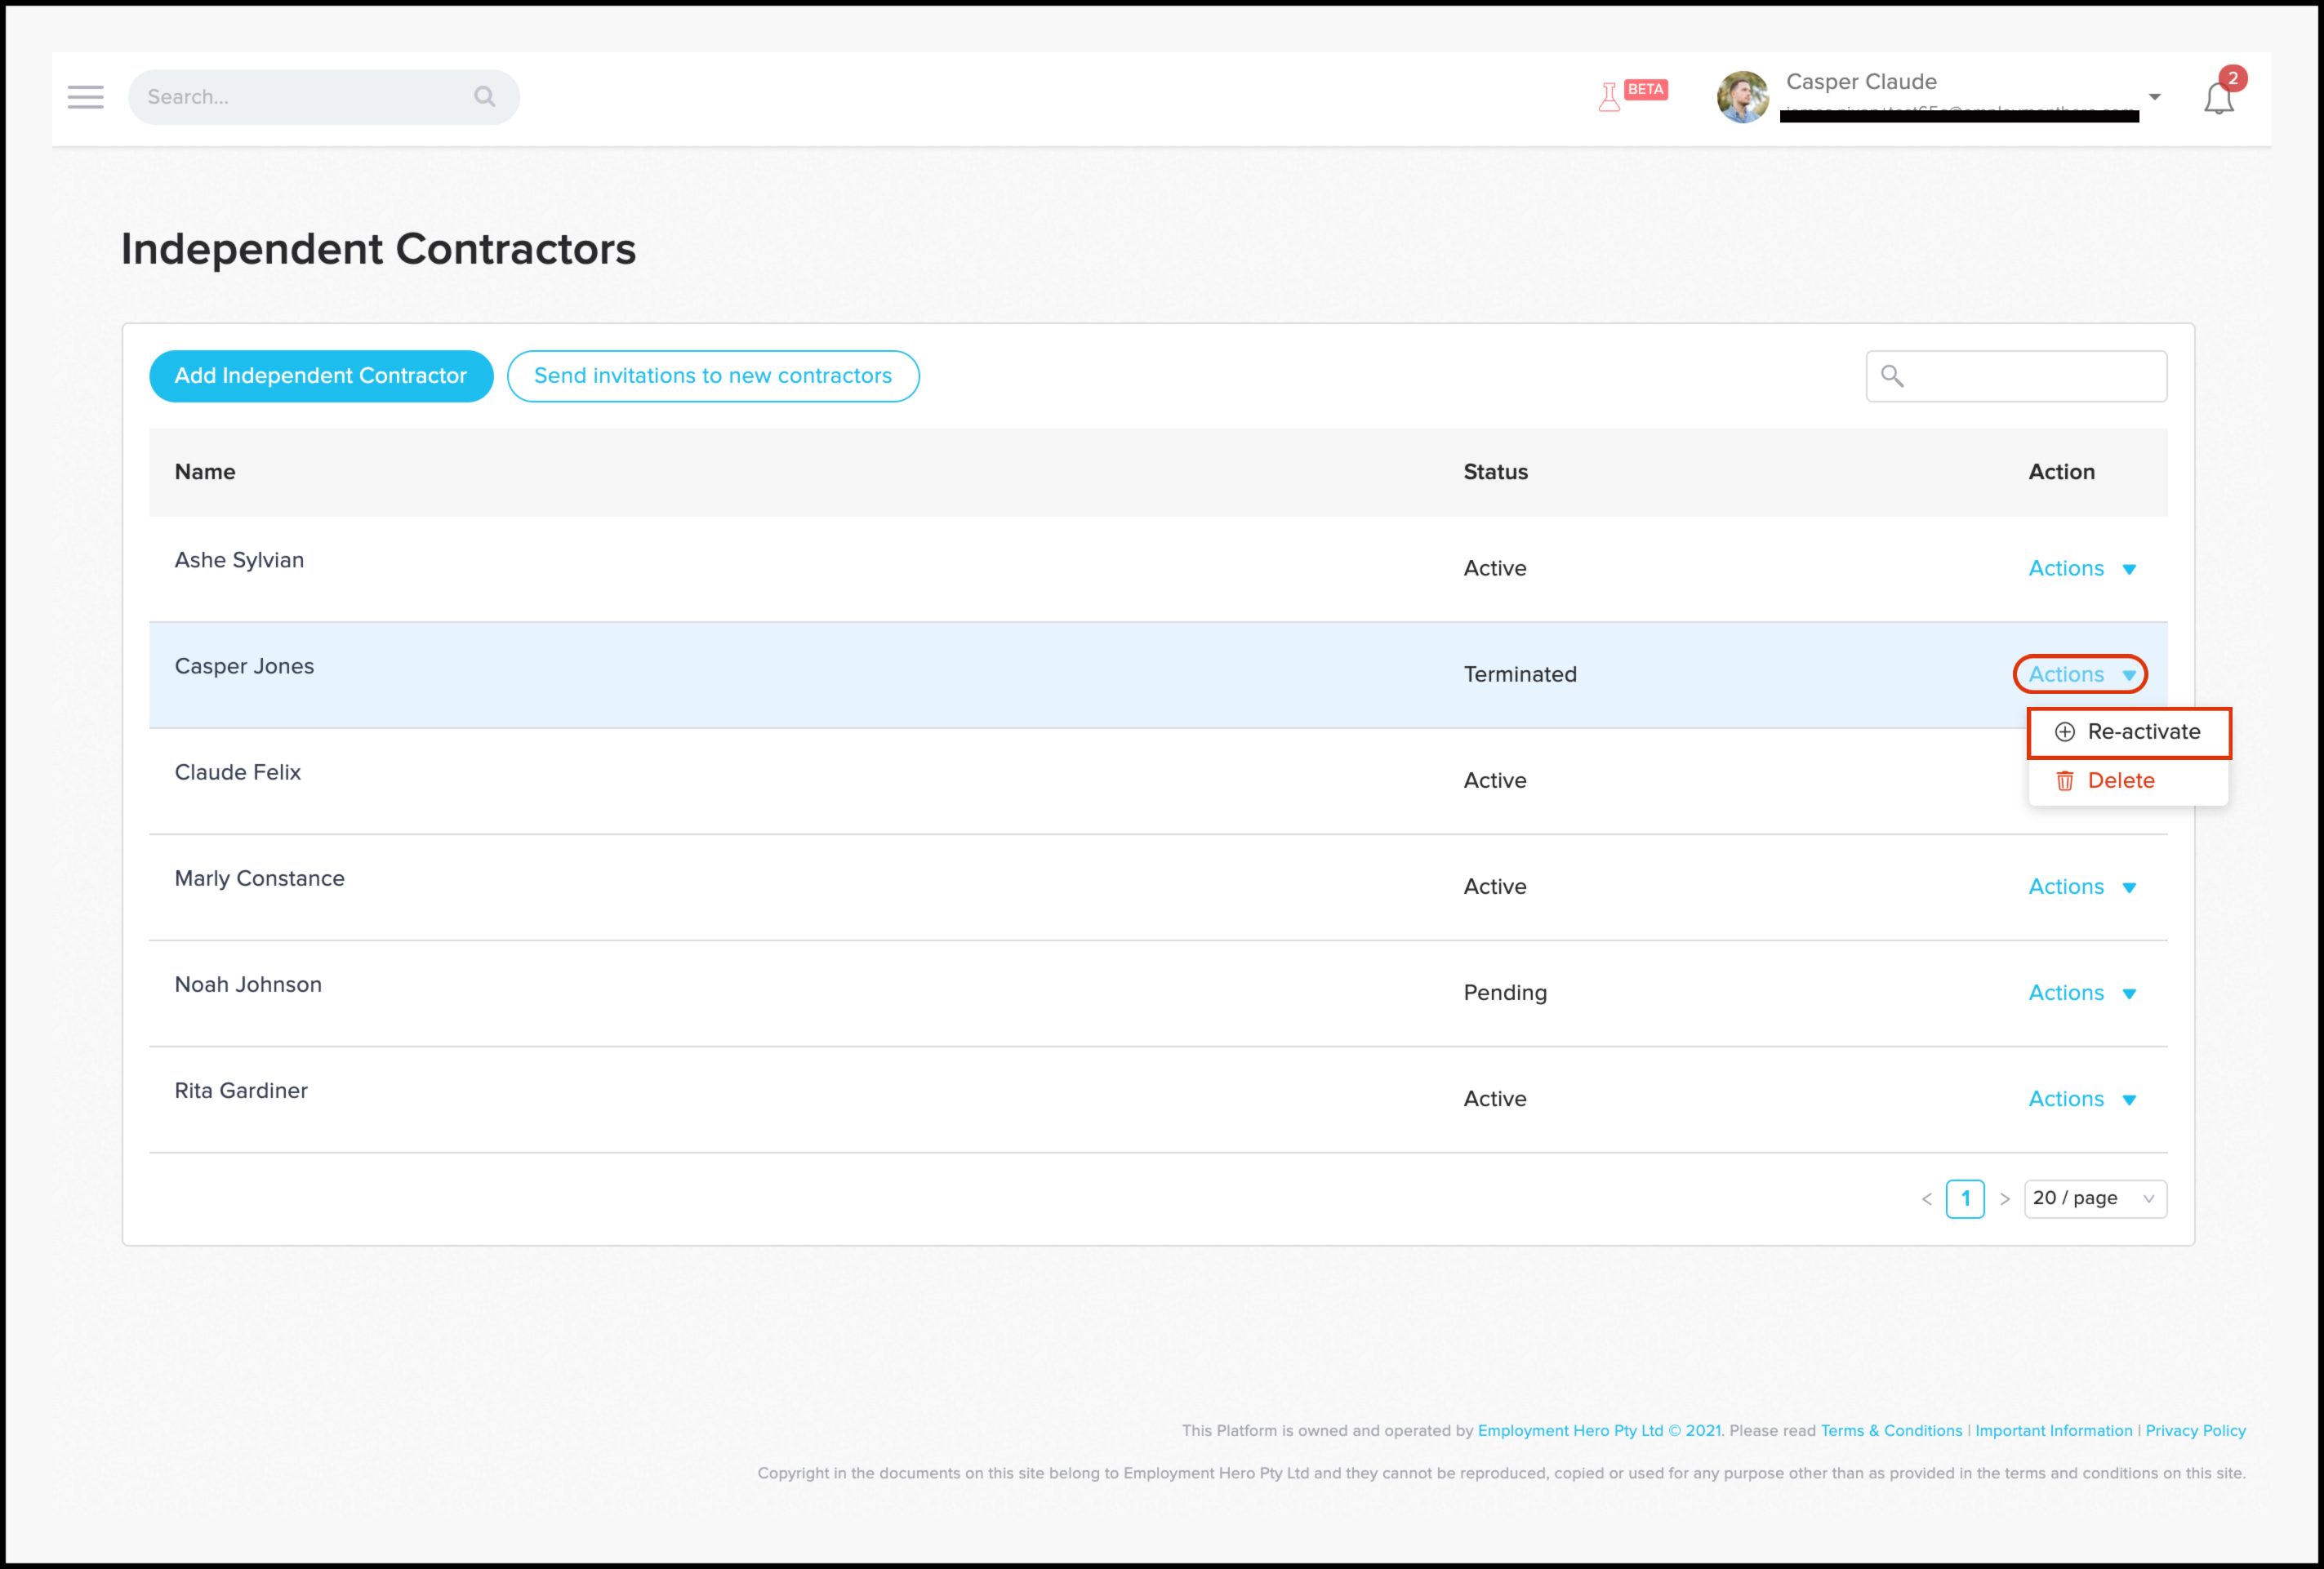Open the BETA lab flask icon
Viewport: 2324px width, 1569px height.
click(1609, 97)
